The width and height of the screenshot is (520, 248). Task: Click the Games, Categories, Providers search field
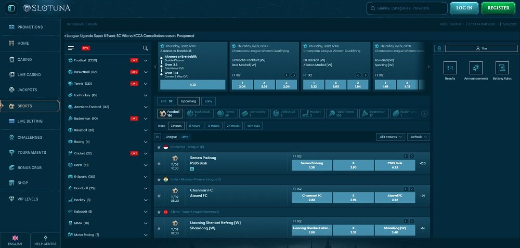407,8
